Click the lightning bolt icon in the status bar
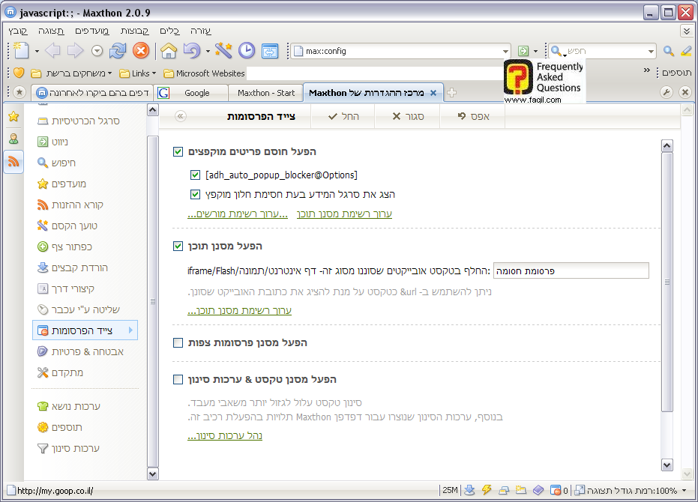This screenshot has width=698, height=502. click(487, 490)
